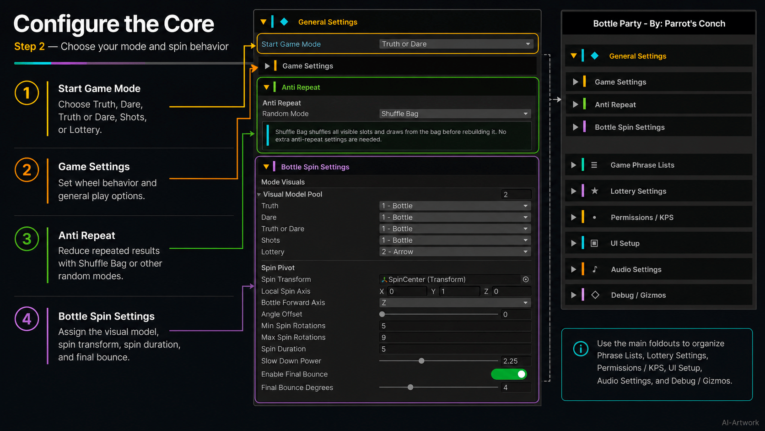The height and width of the screenshot is (431, 765).
Task: Expand the Lottery Settings foldout
Action: coord(573,191)
